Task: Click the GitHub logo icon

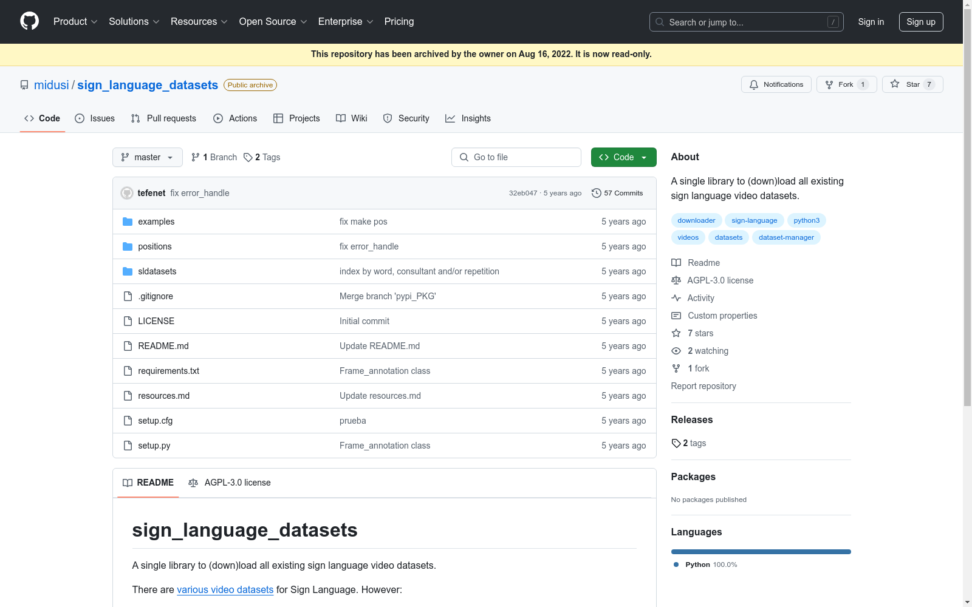Action: (x=29, y=21)
